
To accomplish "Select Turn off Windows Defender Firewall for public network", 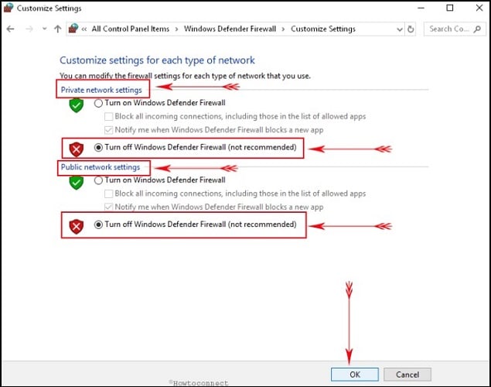I will (x=98, y=224).
